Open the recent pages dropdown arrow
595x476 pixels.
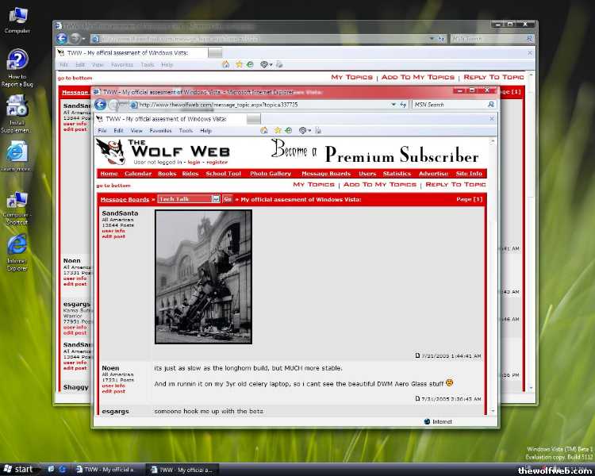point(125,105)
